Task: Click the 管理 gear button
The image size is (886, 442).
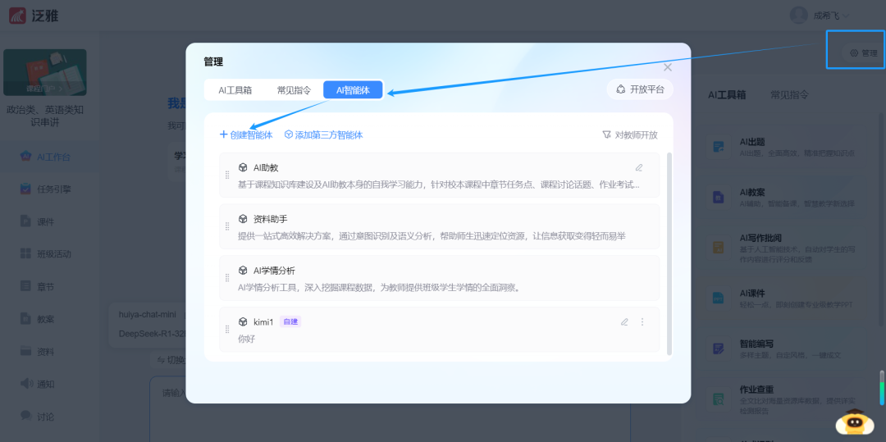Action: pos(863,53)
